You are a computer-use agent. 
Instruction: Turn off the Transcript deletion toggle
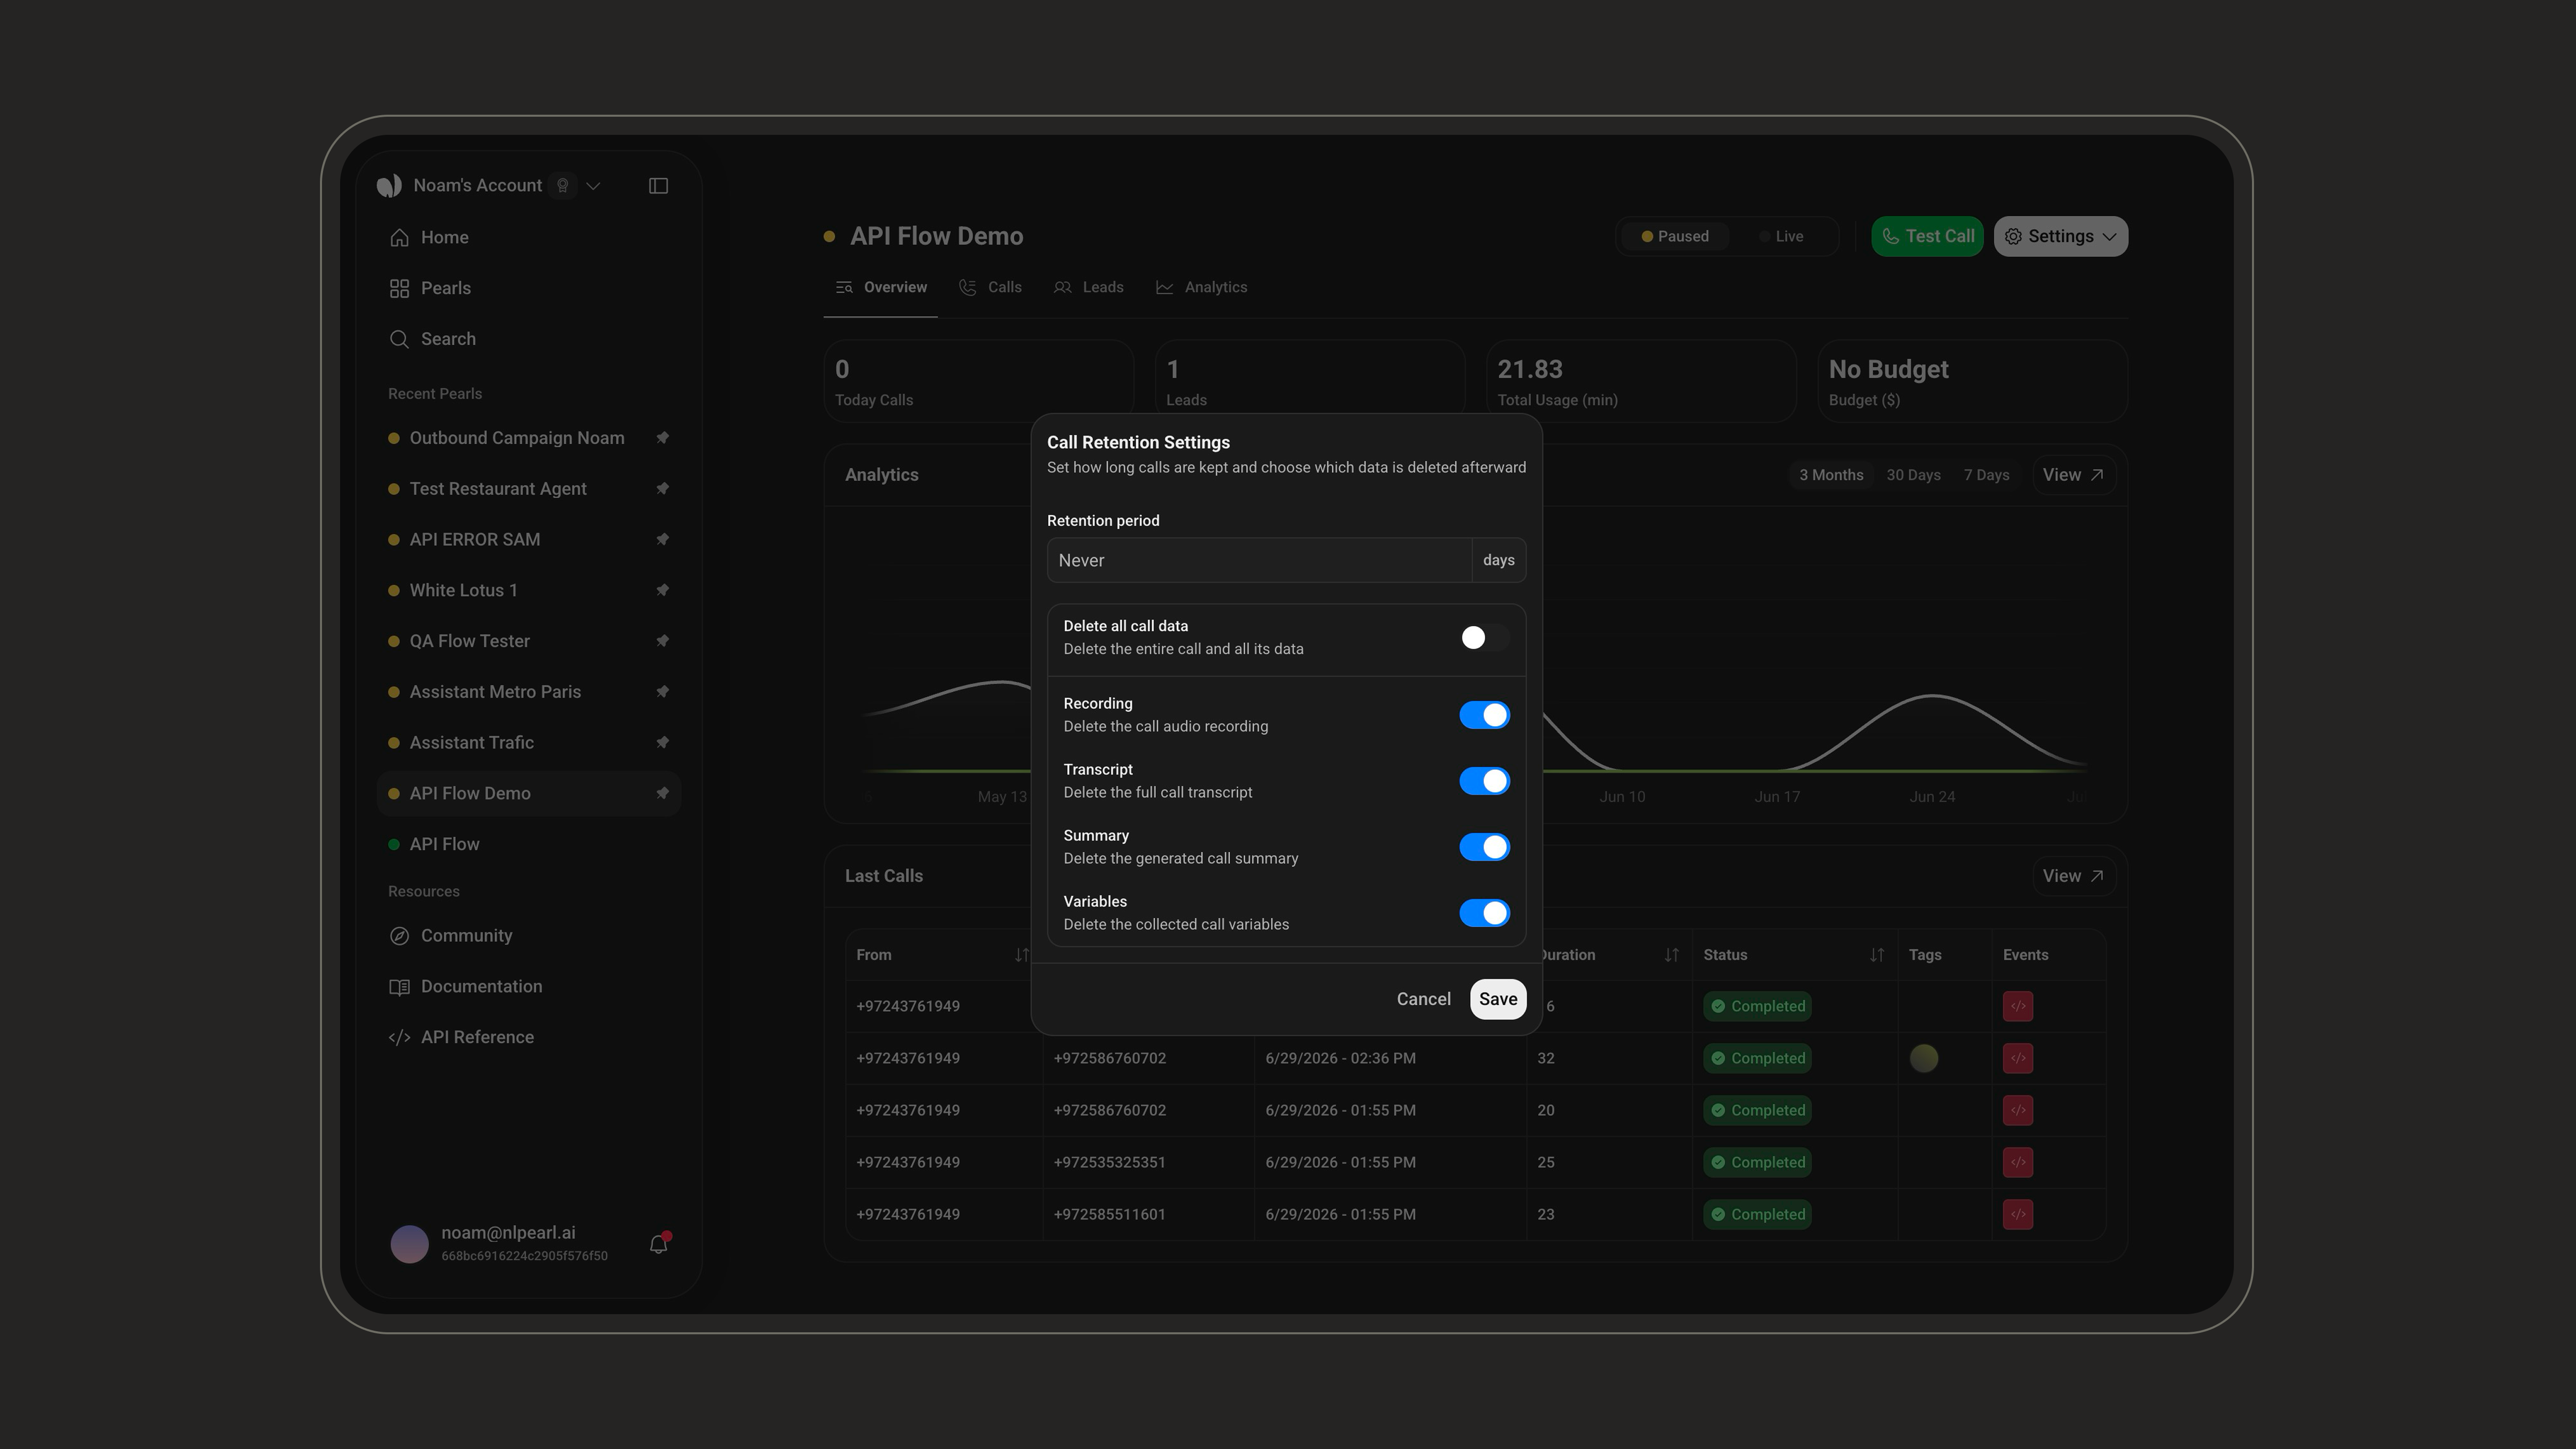(1484, 781)
